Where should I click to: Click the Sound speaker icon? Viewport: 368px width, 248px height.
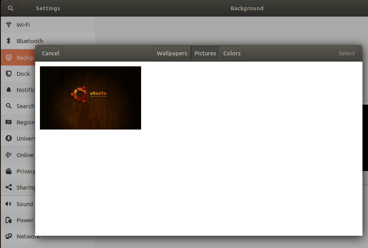[x=9, y=204]
